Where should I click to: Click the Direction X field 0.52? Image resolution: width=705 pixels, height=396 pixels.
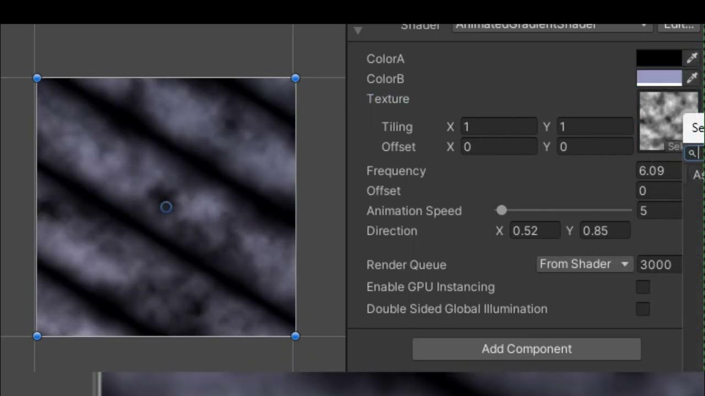click(535, 230)
